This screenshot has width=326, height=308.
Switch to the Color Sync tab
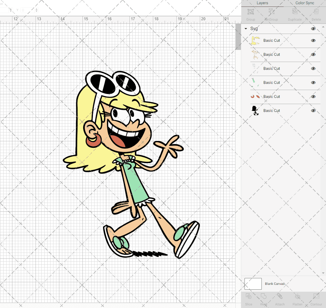coord(304,3)
